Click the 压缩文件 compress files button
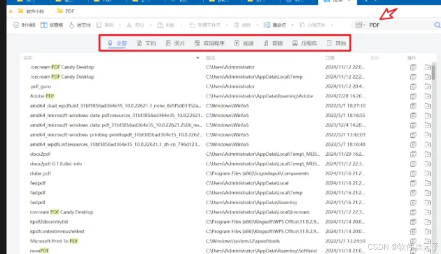This screenshot has width=441, height=254. coord(312,25)
